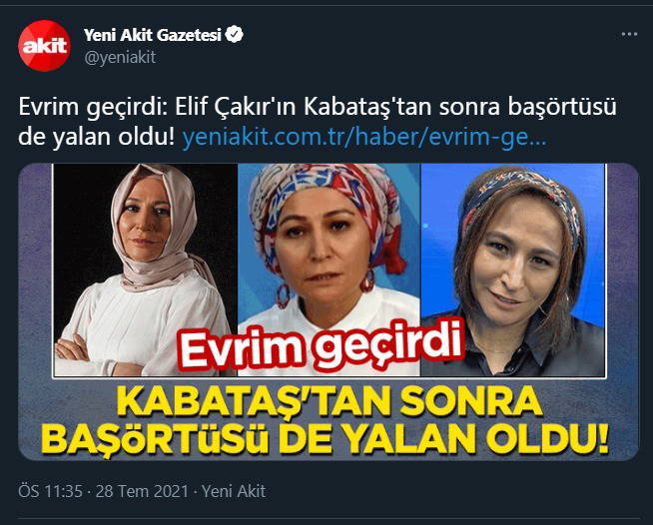Click the white 'akit' text inside avatar
This screenshot has height=525, width=653.
(x=45, y=45)
